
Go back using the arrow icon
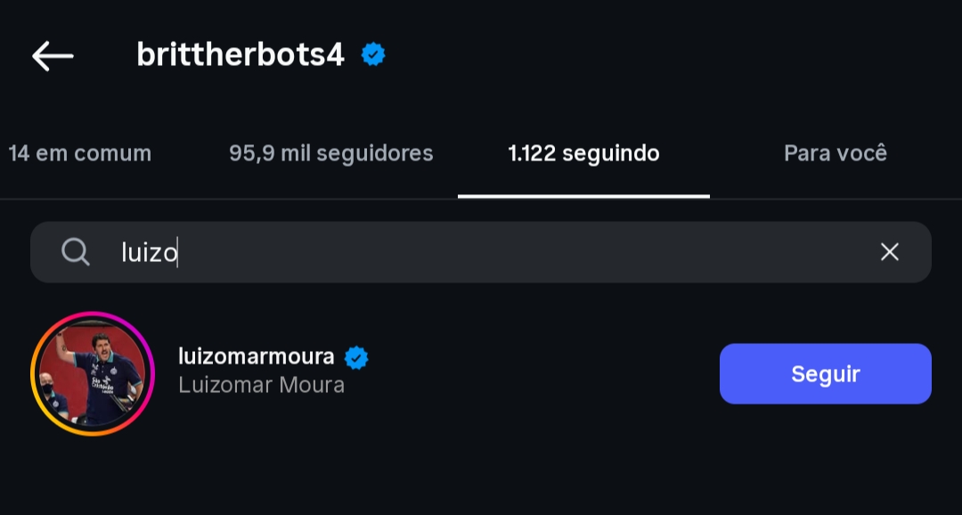(53, 55)
